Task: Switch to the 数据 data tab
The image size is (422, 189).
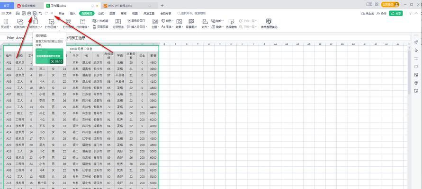Action: pos(112,13)
